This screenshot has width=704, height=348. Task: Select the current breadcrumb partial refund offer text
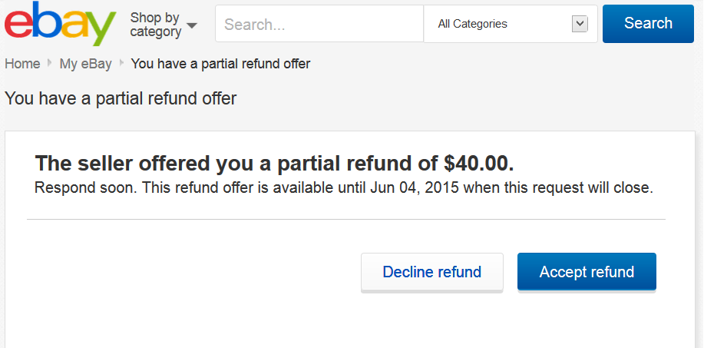click(x=220, y=64)
